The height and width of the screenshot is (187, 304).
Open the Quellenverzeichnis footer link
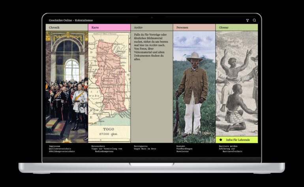[x=60, y=149]
